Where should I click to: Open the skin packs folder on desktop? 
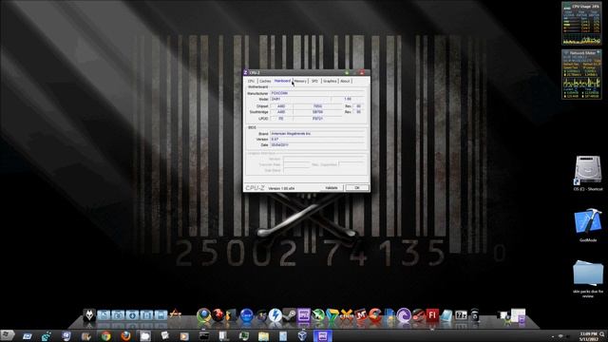(x=588, y=278)
